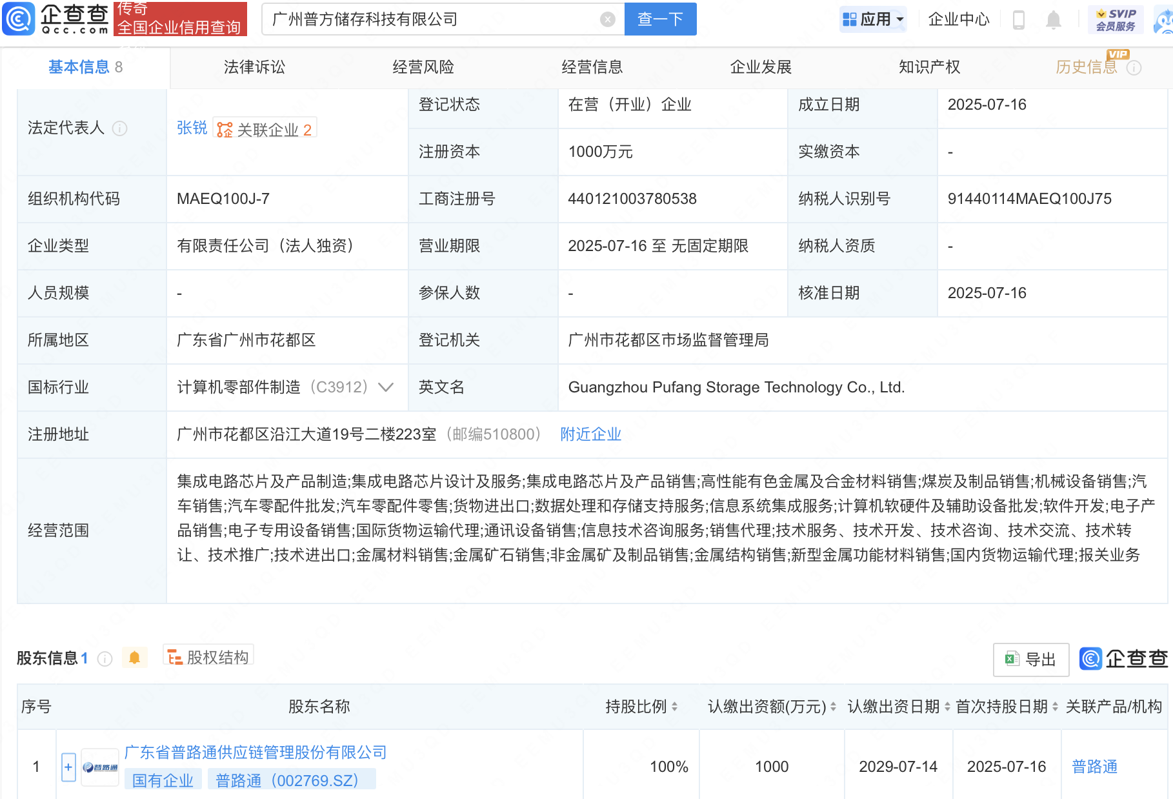
Task: Click business term 2025-07-16 至 无固定期限
Action: (x=658, y=246)
